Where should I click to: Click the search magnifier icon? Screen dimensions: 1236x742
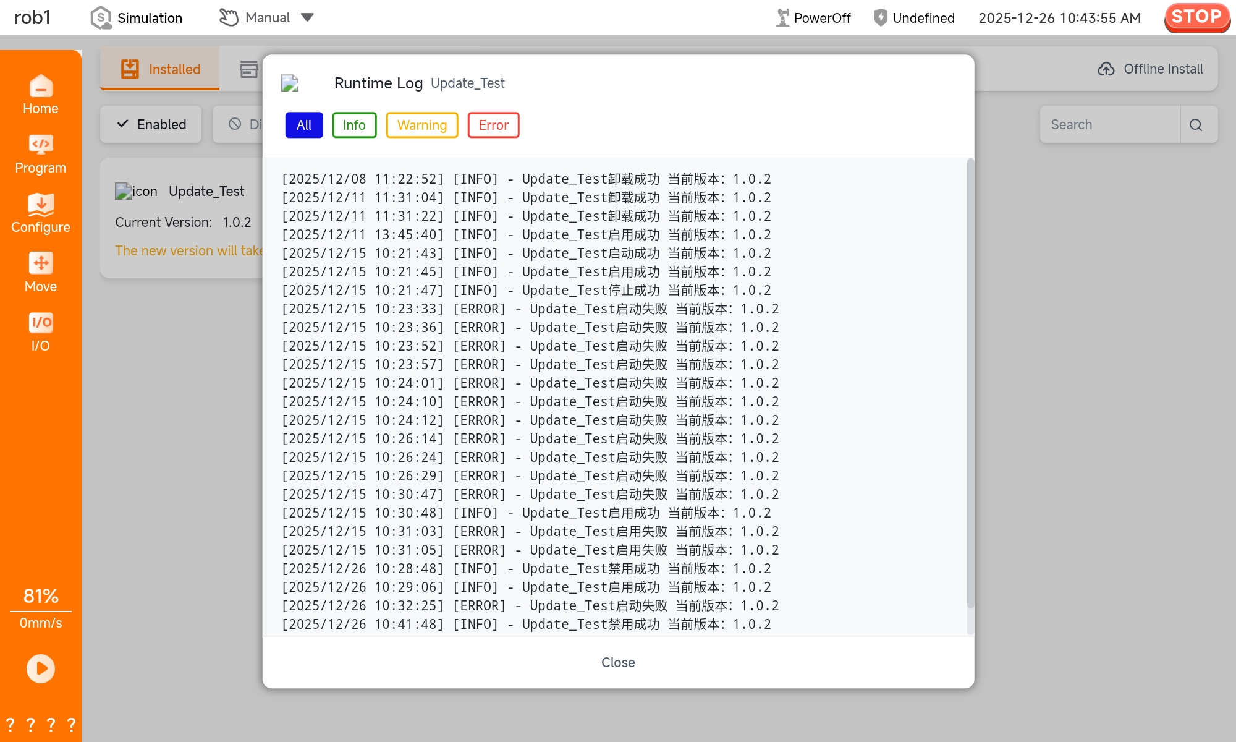[x=1196, y=125]
